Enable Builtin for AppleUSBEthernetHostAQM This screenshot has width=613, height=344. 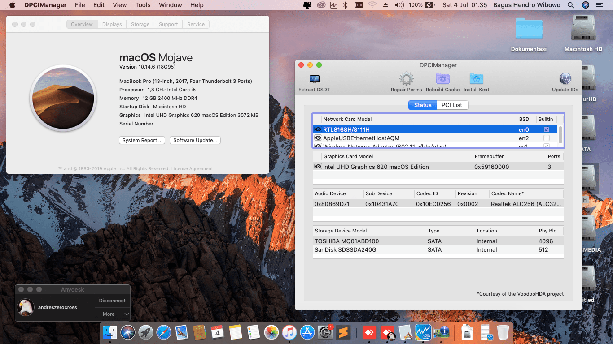[x=546, y=138]
